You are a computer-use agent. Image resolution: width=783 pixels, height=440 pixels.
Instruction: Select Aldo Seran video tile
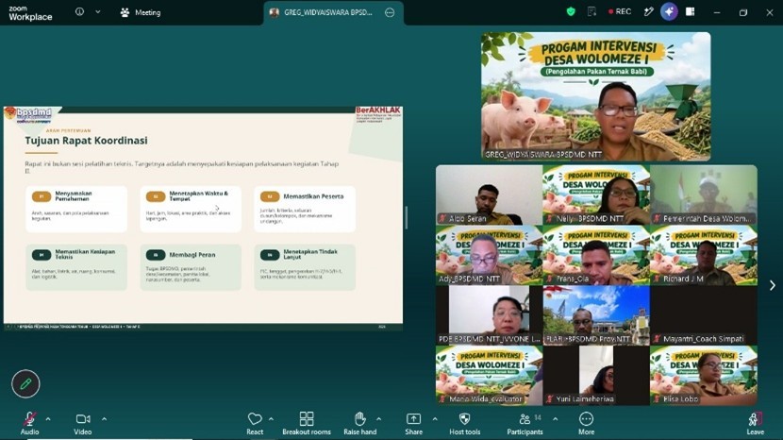click(x=489, y=195)
